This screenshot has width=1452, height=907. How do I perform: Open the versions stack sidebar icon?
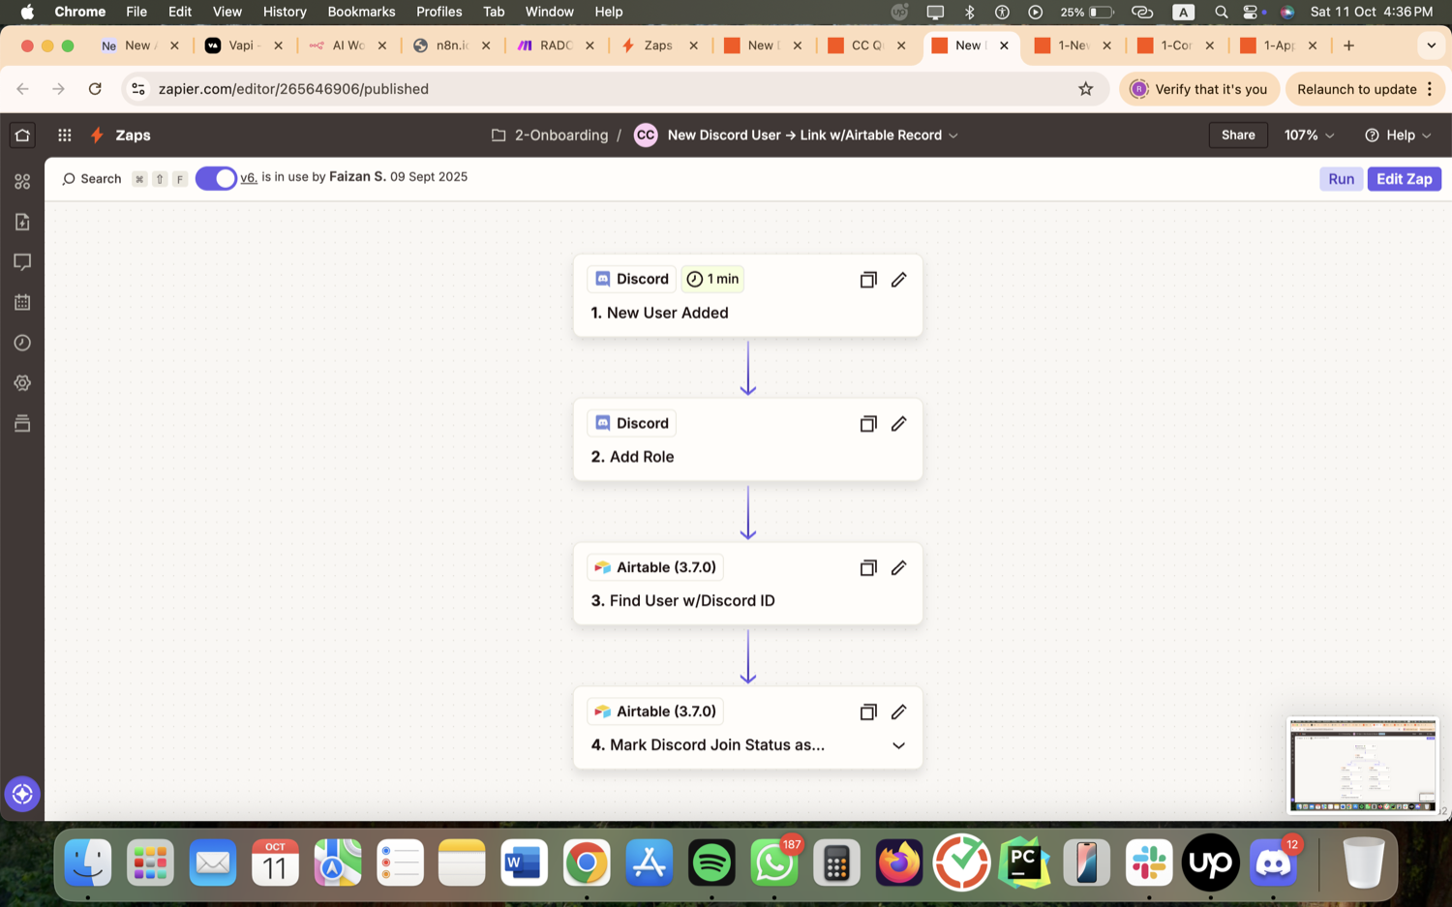(22, 423)
